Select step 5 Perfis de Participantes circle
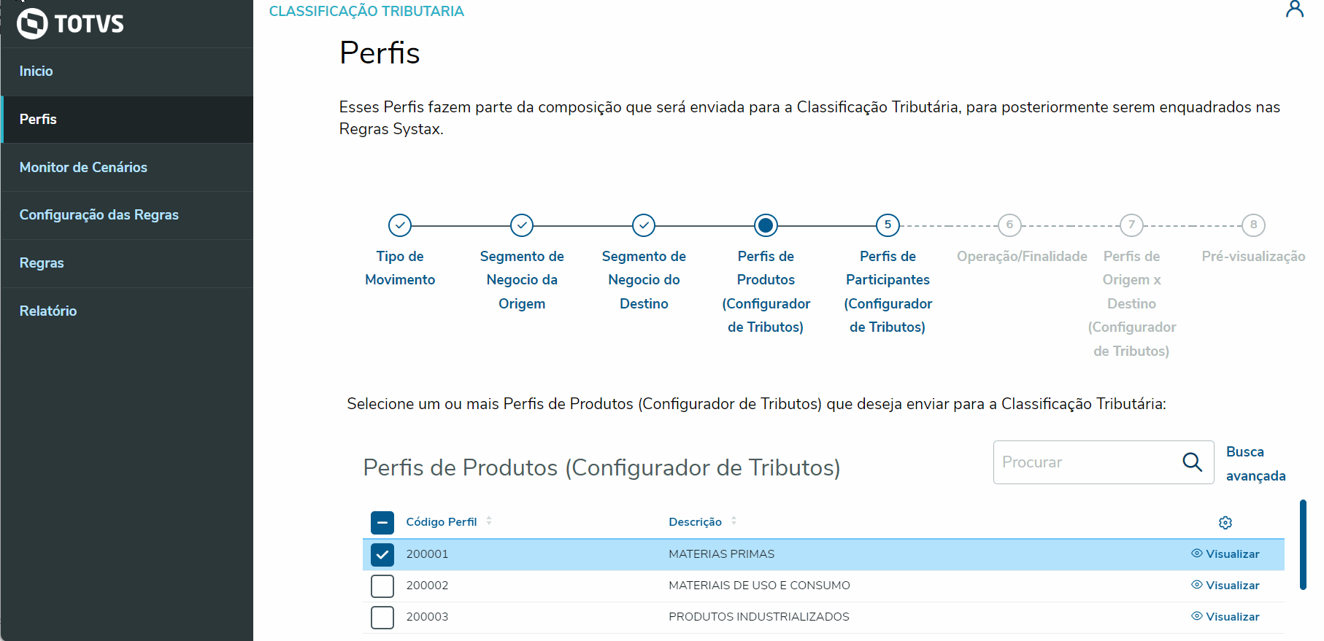Image resolution: width=1324 pixels, height=641 pixels. click(x=888, y=225)
